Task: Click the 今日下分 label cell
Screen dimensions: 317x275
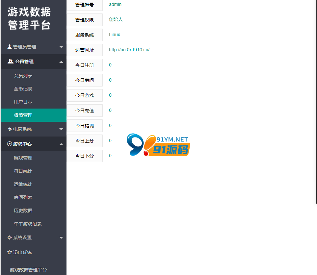Action: coord(85,156)
